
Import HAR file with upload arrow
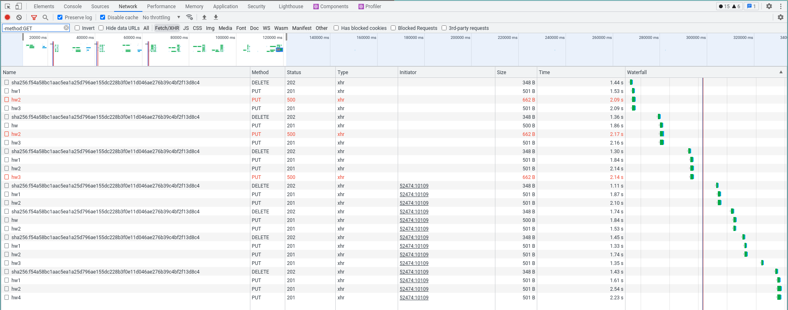[204, 17]
